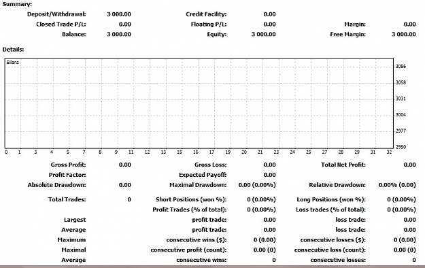Click the Summary heading

click(17, 4)
